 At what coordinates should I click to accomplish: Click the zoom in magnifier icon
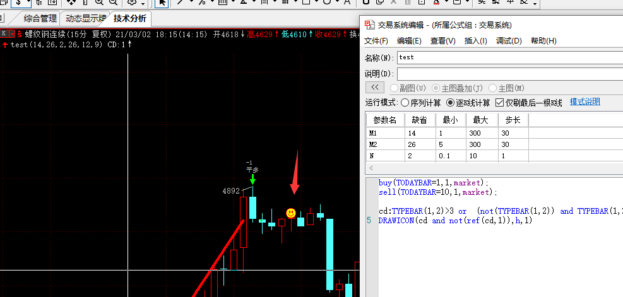tap(99, 2)
